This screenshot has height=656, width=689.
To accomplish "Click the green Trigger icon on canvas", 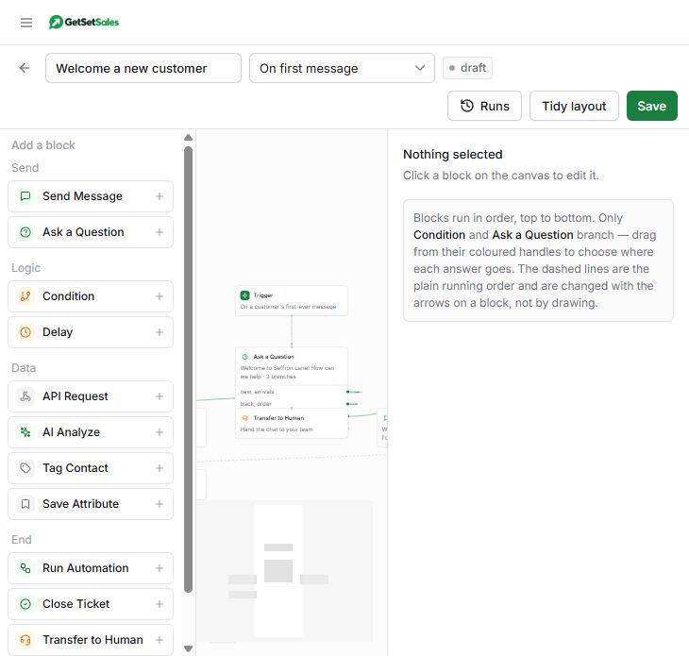I will 244,295.
